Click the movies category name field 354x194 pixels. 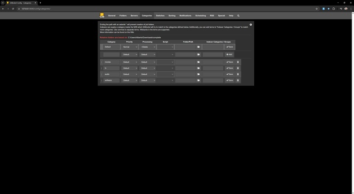(x=111, y=62)
